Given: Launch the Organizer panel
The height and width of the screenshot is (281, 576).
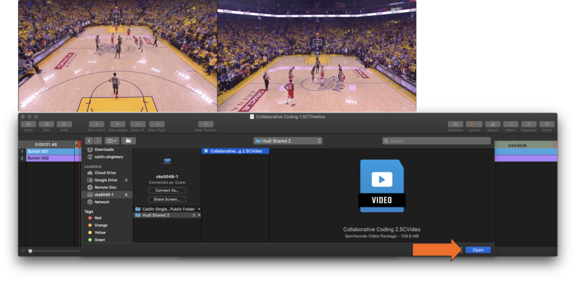Looking at the screenshot, I should [x=528, y=124].
